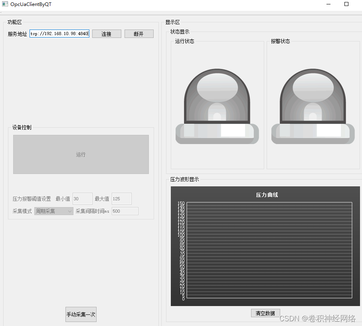Click inside the pressure curve plot area
Viewport: 362px width, 326px height.
tap(269, 250)
